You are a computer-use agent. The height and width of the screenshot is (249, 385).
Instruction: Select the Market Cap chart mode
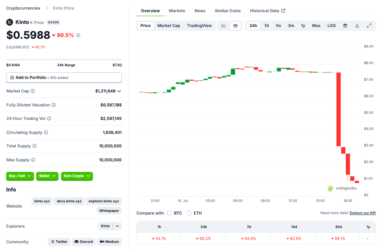point(168,26)
